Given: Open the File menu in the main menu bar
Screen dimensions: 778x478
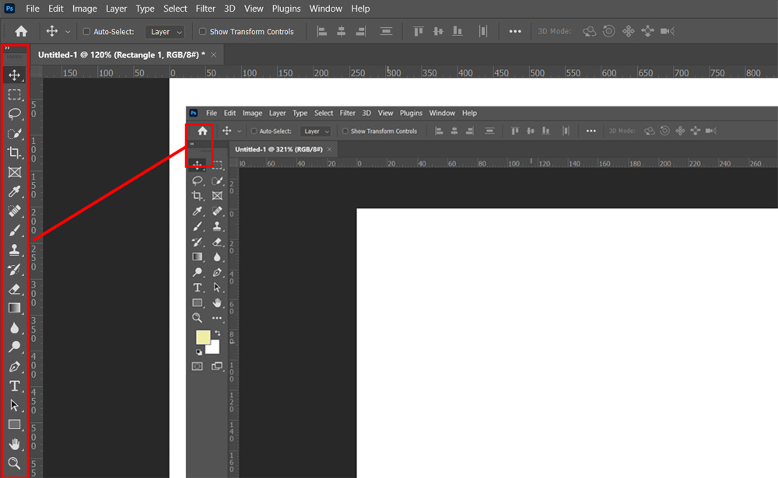Looking at the screenshot, I should (32, 9).
